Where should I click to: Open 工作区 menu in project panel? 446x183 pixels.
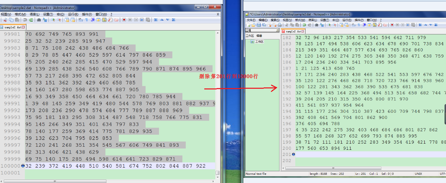pyautogui.click(x=250, y=36)
